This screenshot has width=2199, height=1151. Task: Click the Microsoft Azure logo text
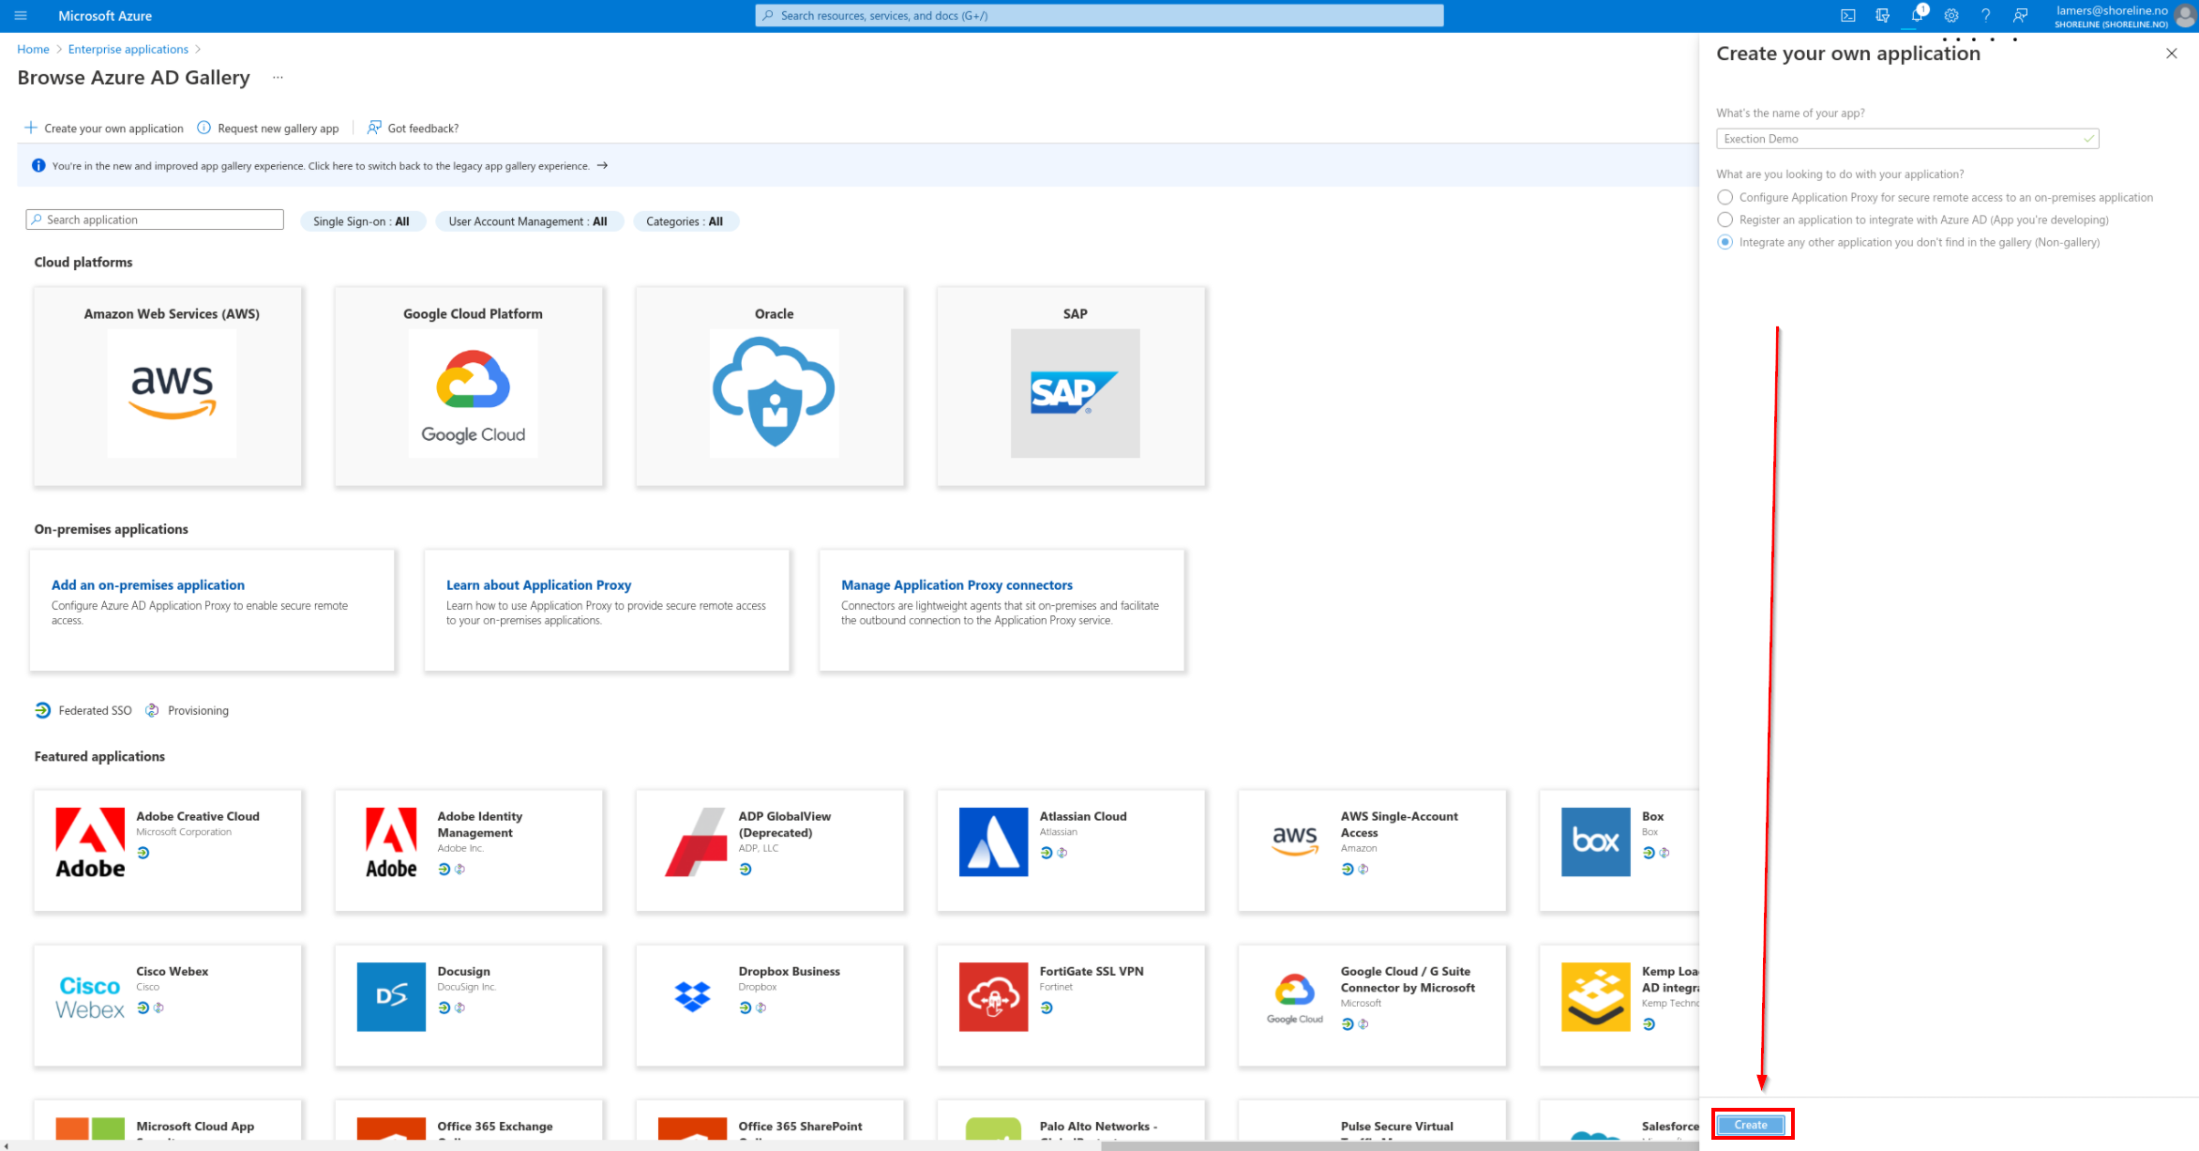tap(105, 16)
